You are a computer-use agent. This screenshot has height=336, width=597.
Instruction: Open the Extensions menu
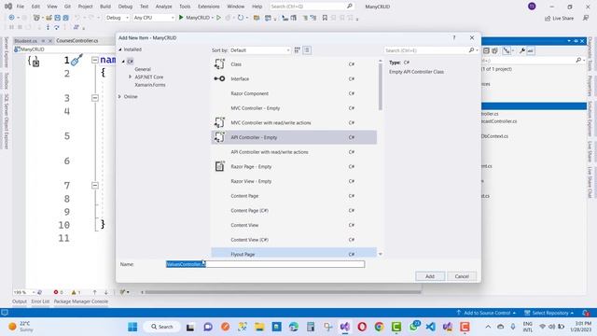[x=209, y=7]
